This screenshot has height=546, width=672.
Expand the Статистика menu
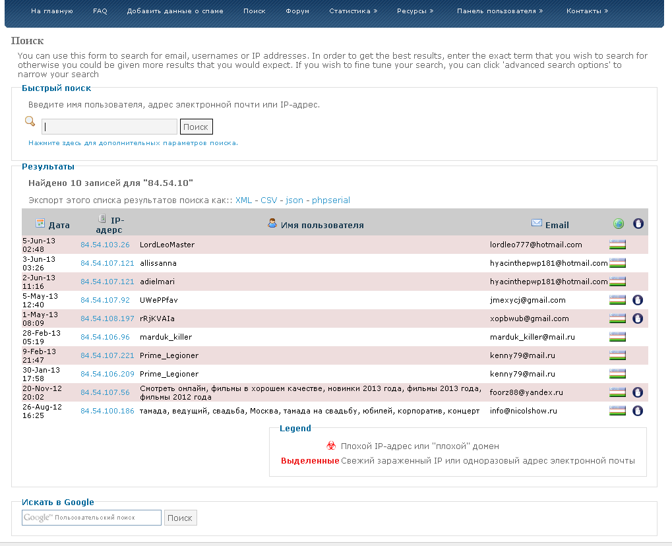pyautogui.click(x=353, y=11)
